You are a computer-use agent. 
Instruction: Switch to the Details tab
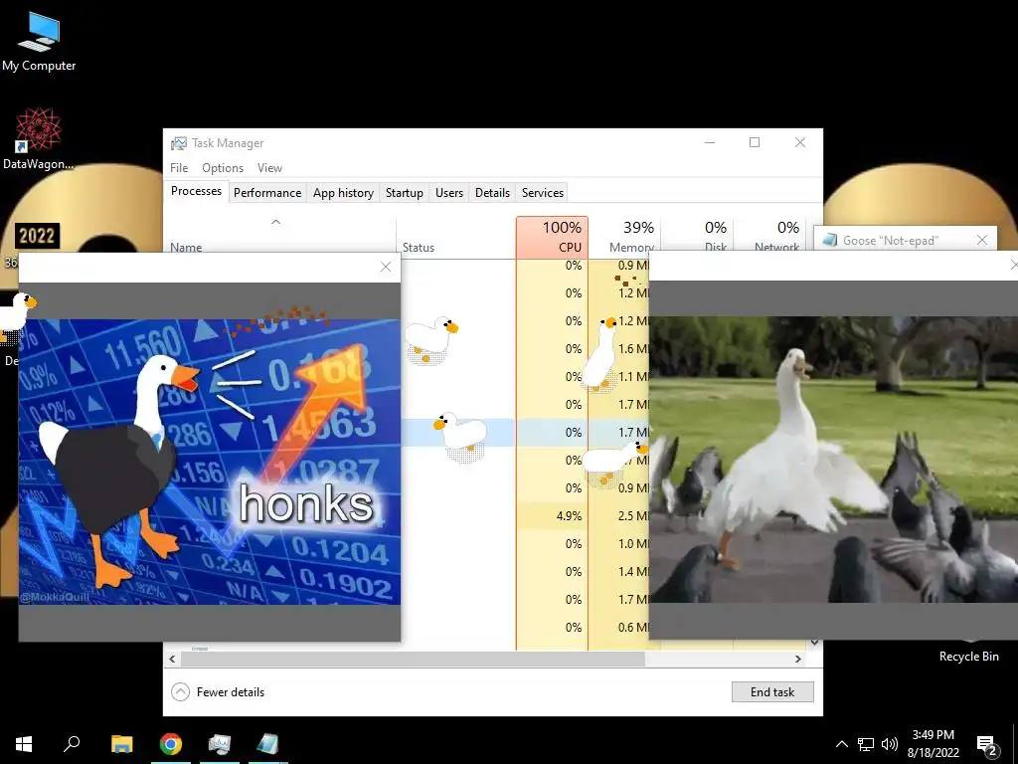tap(492, 192)
